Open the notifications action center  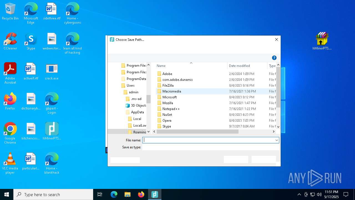coord(346,194)
